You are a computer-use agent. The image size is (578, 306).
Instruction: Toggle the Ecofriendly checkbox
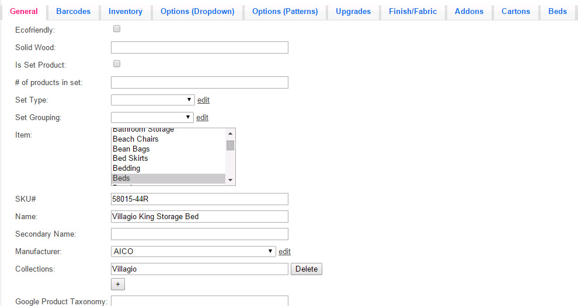click(x=117, y=29)
